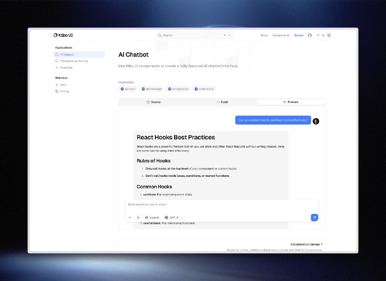Switch to light theme sun toggle
This screenshot has width=386, height=281.
(318, 35)
